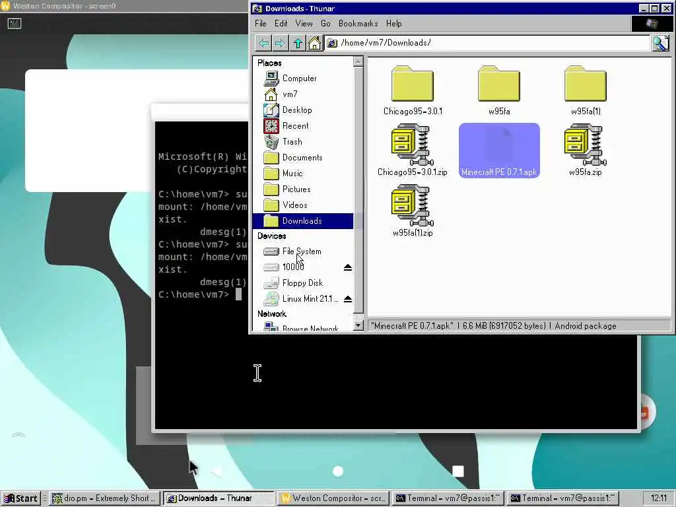The height and width of the screenshot is (507, 676).
Task: Select the w95fa(1) folder
Action: point(586,90)
